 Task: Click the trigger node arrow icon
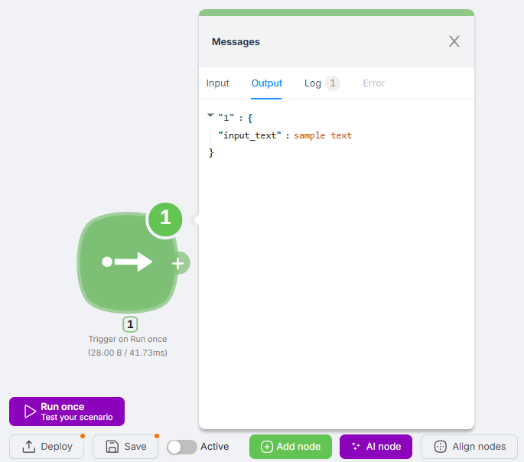coord(127,262)
